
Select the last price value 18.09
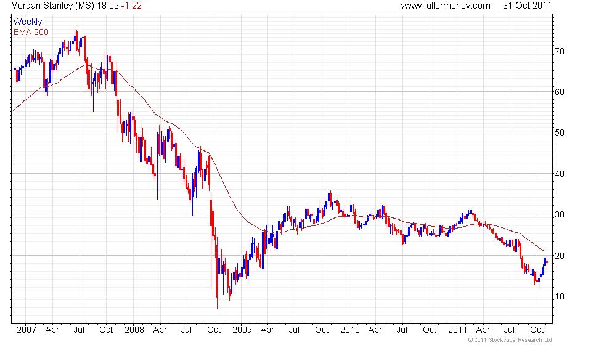(108, 6)
